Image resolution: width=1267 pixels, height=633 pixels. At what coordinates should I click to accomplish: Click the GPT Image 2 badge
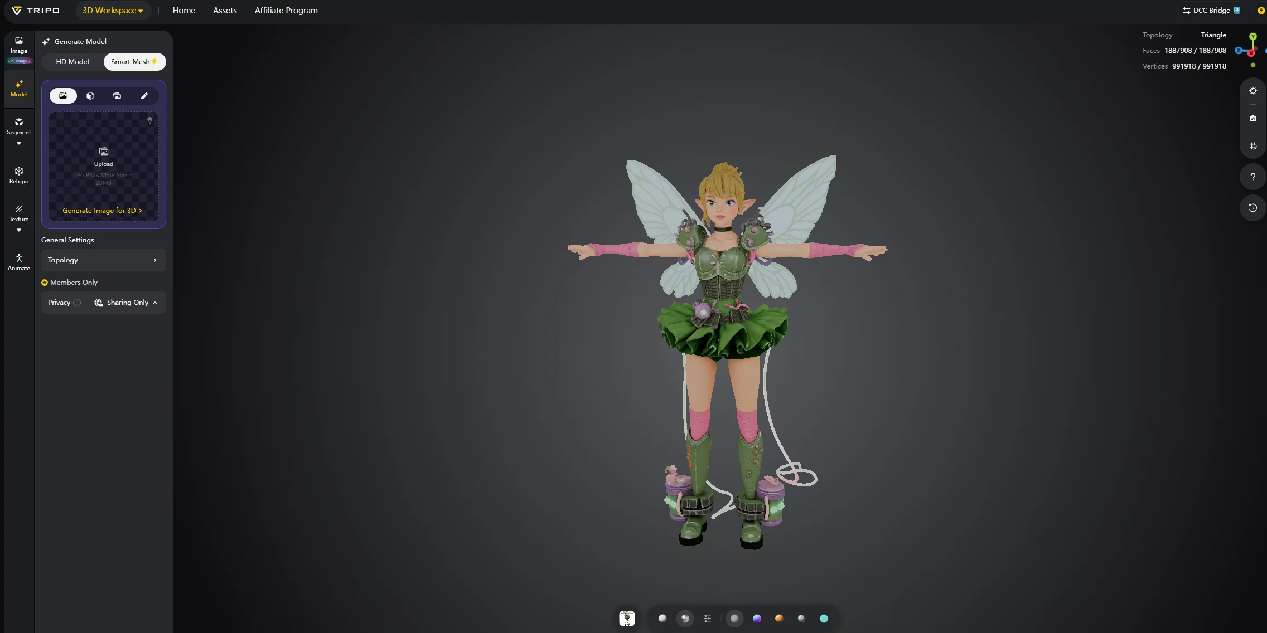[x=19, y=61]
